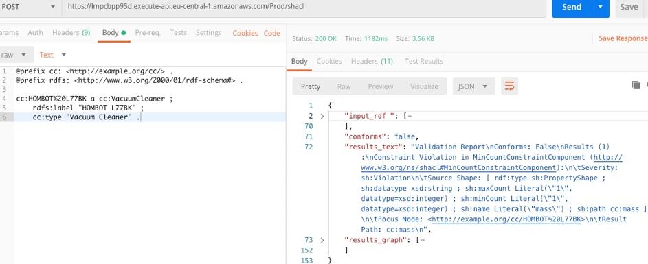Open the Code snippet link
This screenshot has width=648, height=264.
(x=272, y=33)
